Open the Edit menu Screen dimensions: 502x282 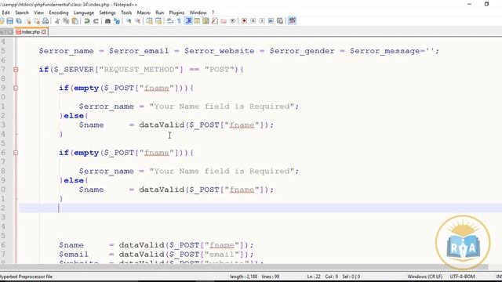coord(5,13)
